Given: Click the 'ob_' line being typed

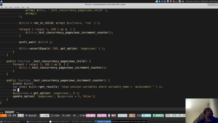Looking at the screenshot, I should pyautogui.click(x=16, y=90).
